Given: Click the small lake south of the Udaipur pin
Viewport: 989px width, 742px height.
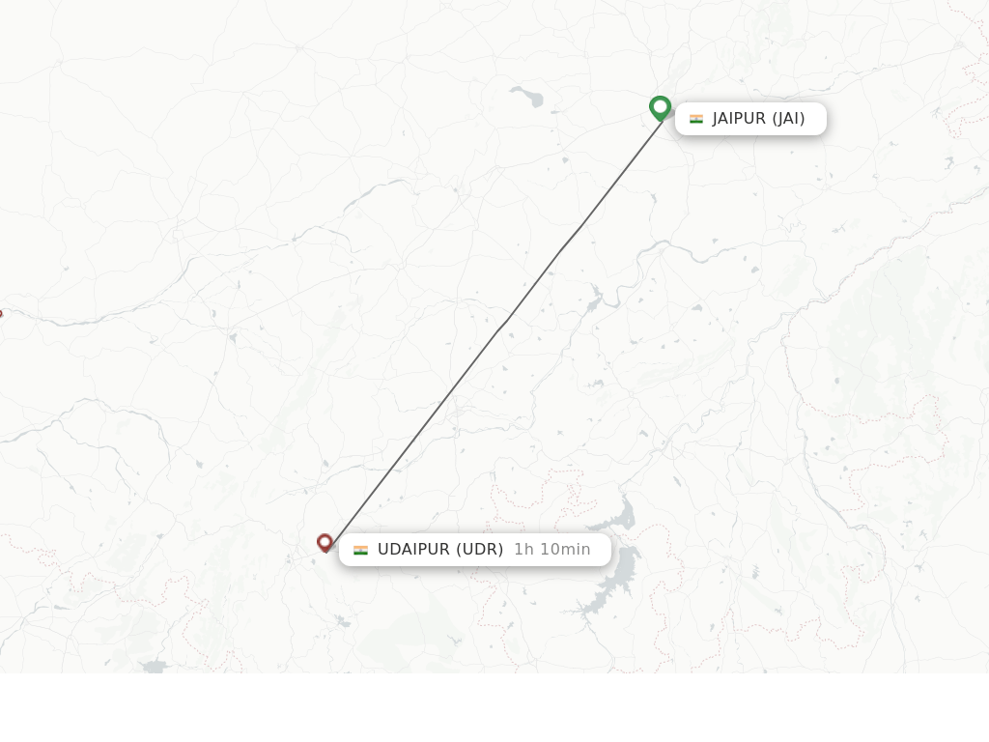Looking at the screenshot, I should [x=343, y=622].
